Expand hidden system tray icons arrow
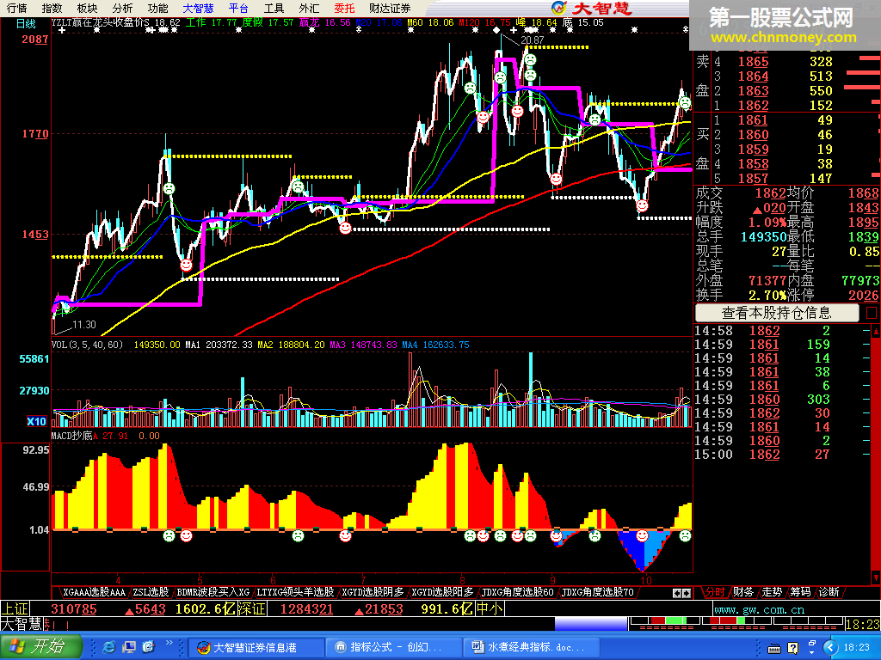 [831, 648]
